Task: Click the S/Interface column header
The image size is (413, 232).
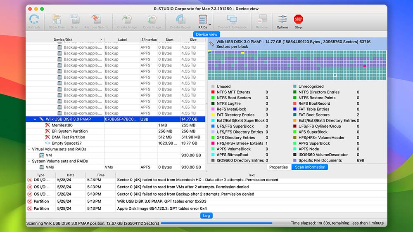Action: [x=149, y=40]
